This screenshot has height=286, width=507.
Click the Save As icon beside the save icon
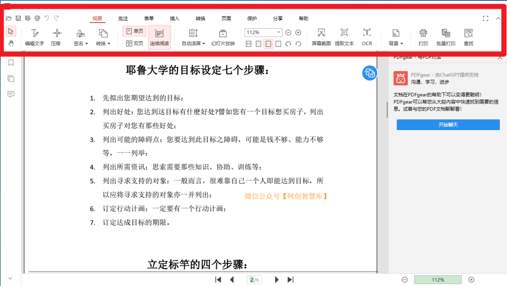[x=28, y=18]
